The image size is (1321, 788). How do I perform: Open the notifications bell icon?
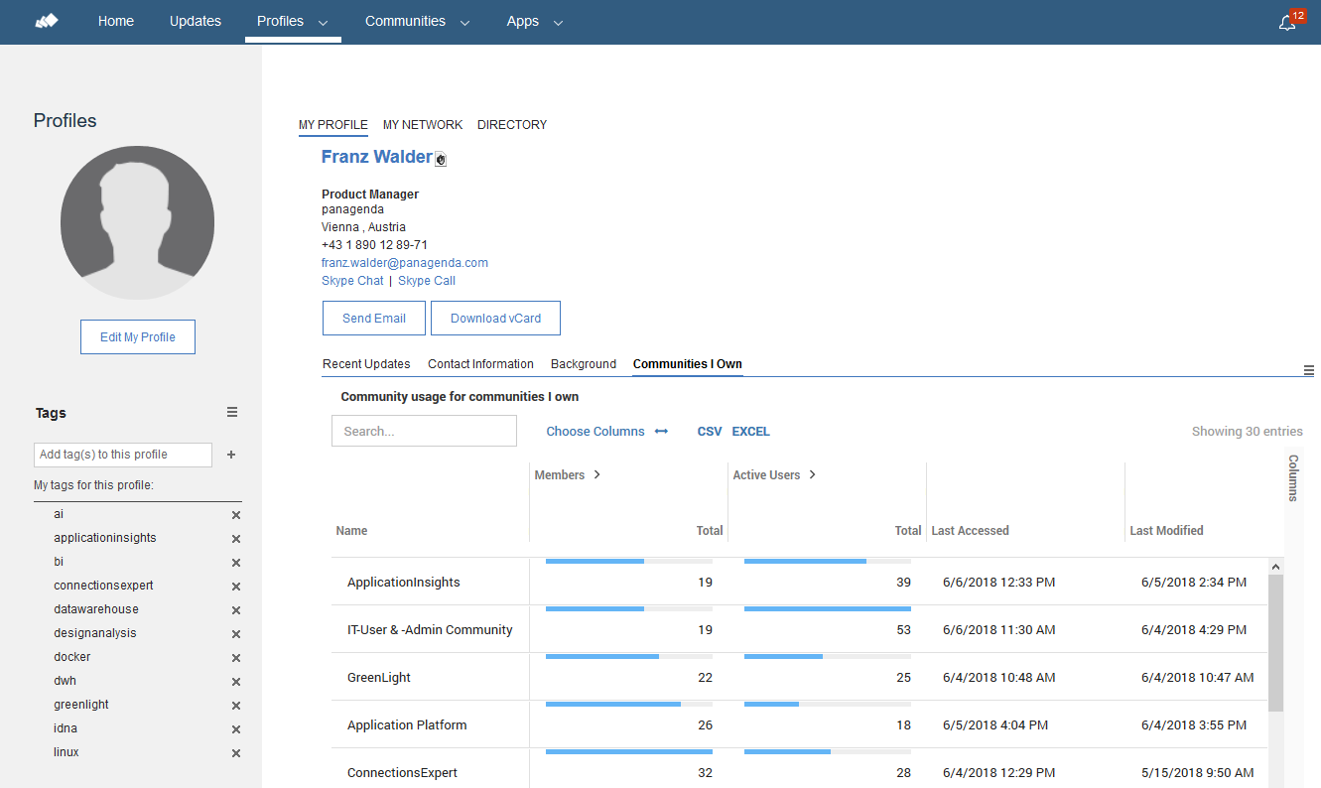click(x=1287, y=22)
